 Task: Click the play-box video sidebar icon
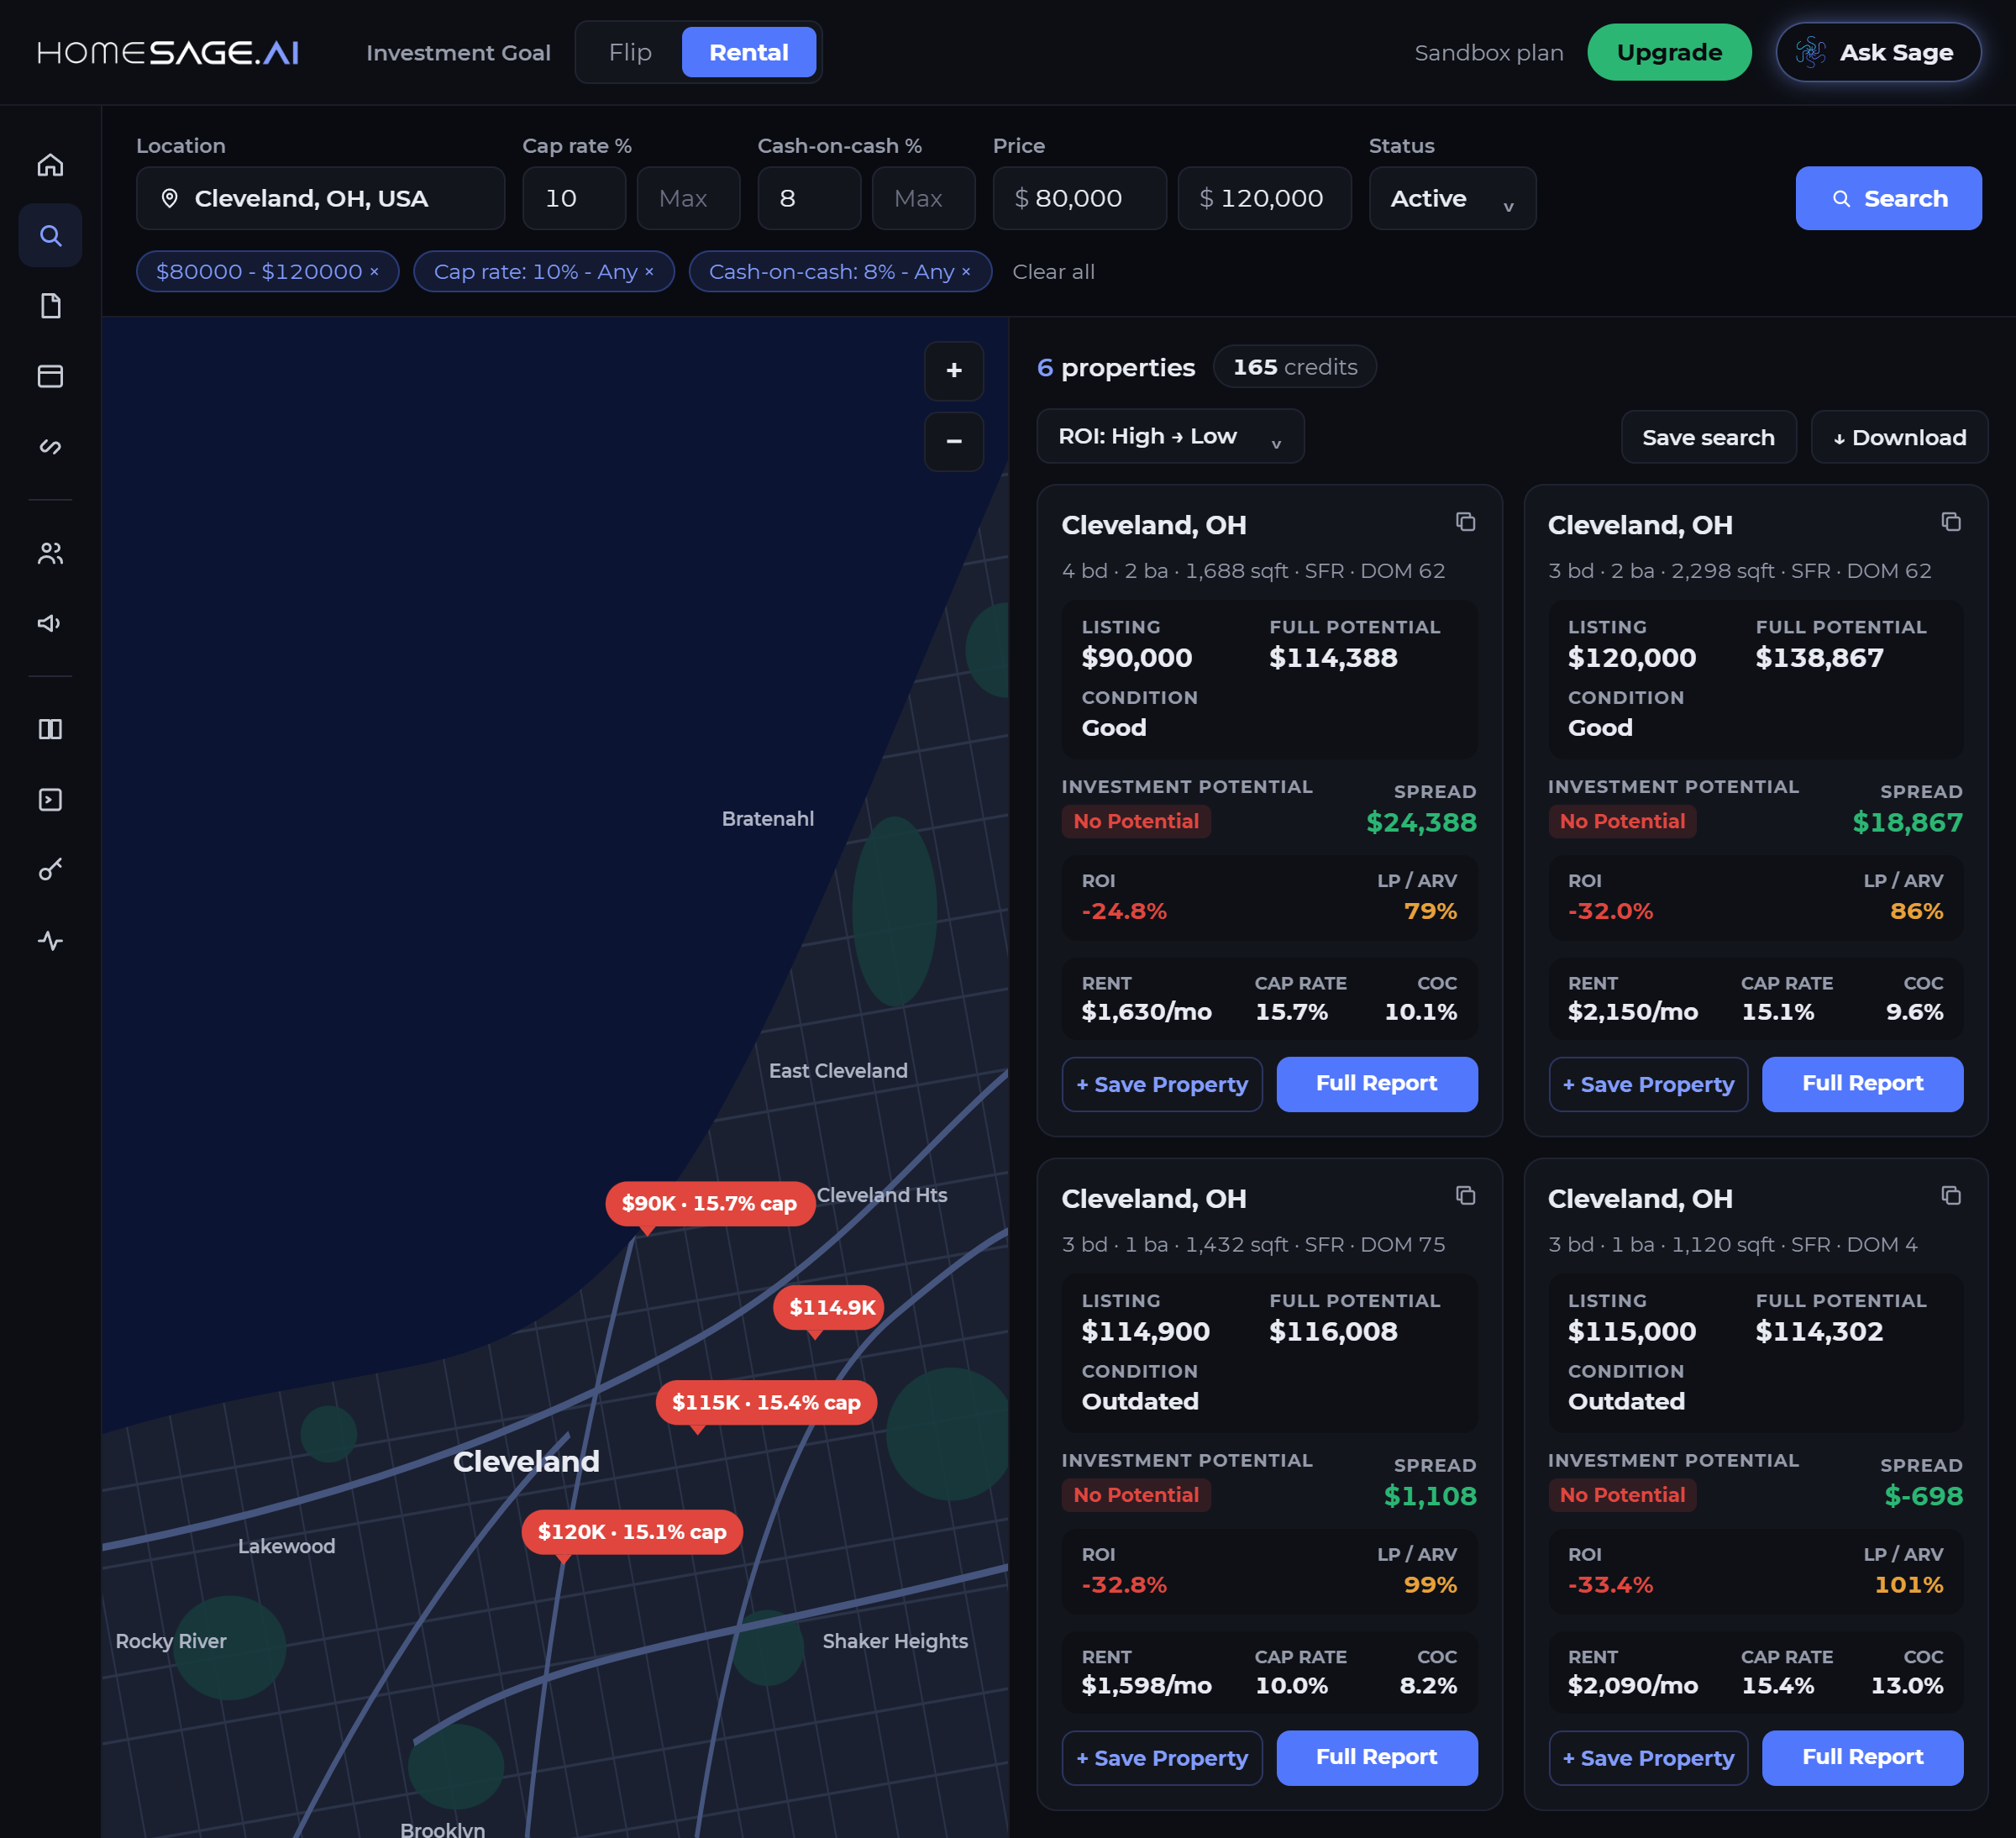50,800
